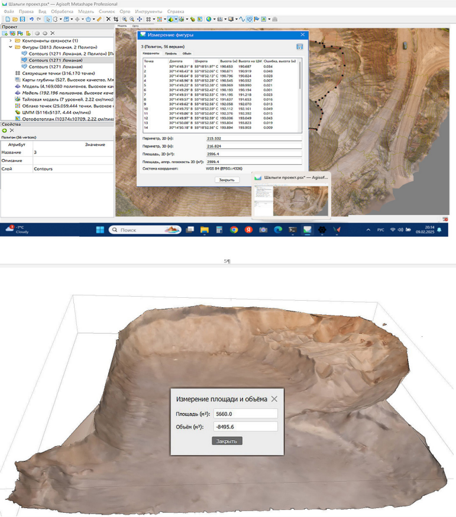Switch to the Профиль tab in dialog
The width and height of the screenshot is (456, 517).
(171, 53)
